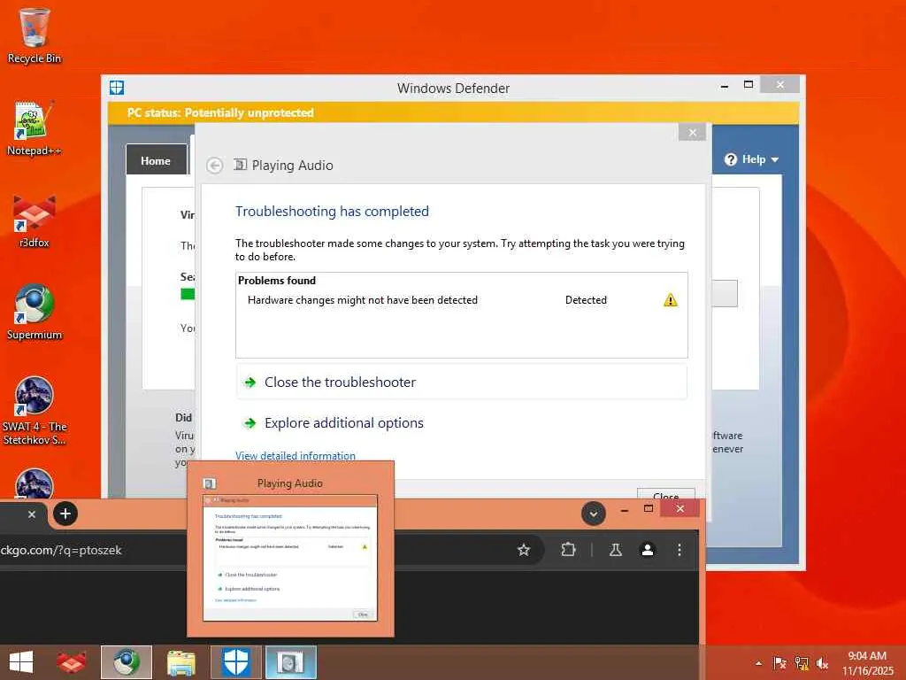Open SWAT 4 - The Stetchkov desktop shortcut
The height and width of the screenshot is (680, 906).
click(x=35, y=411)
